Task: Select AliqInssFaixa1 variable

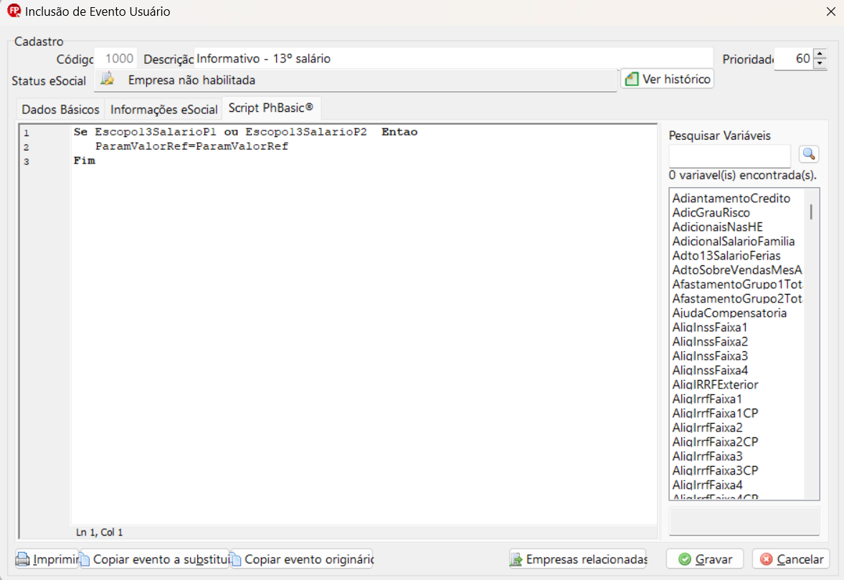Action: point(709,328)
